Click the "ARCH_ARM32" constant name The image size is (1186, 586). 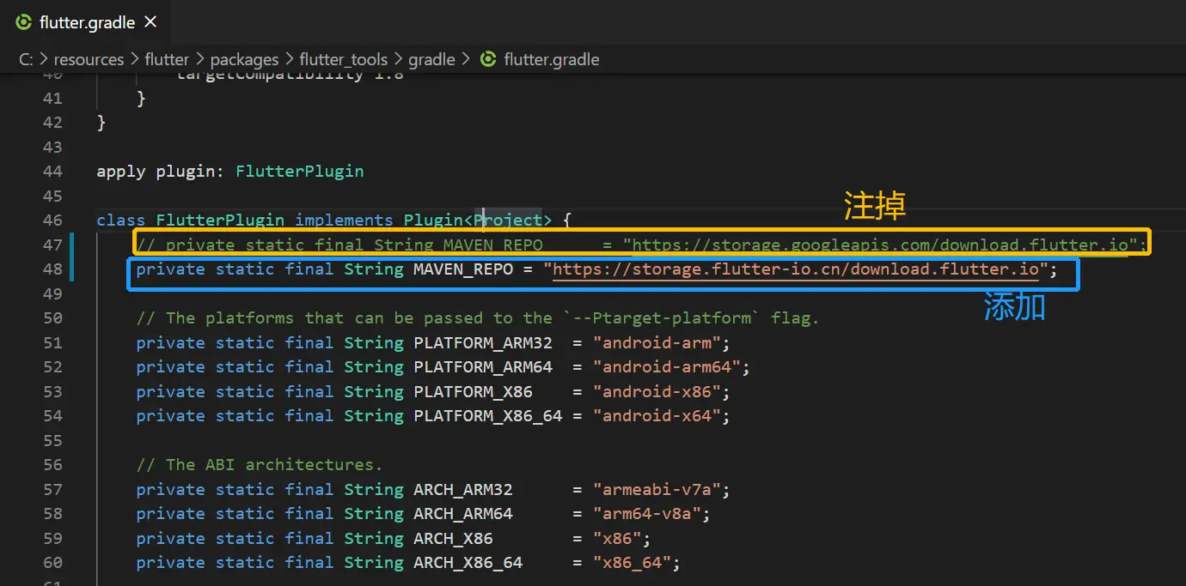coord(463,490)
